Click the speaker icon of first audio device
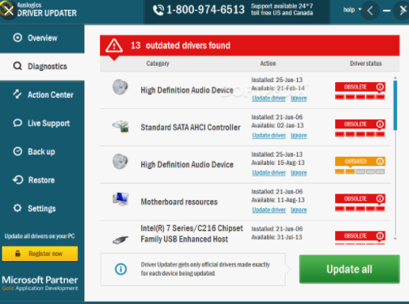 coord(120,87)
